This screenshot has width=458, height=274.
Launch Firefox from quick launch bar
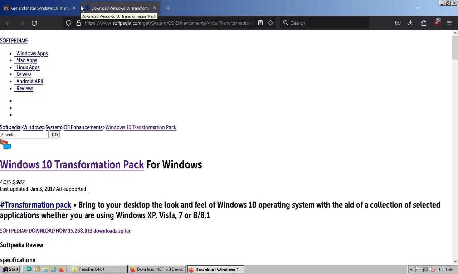[62, 269]
